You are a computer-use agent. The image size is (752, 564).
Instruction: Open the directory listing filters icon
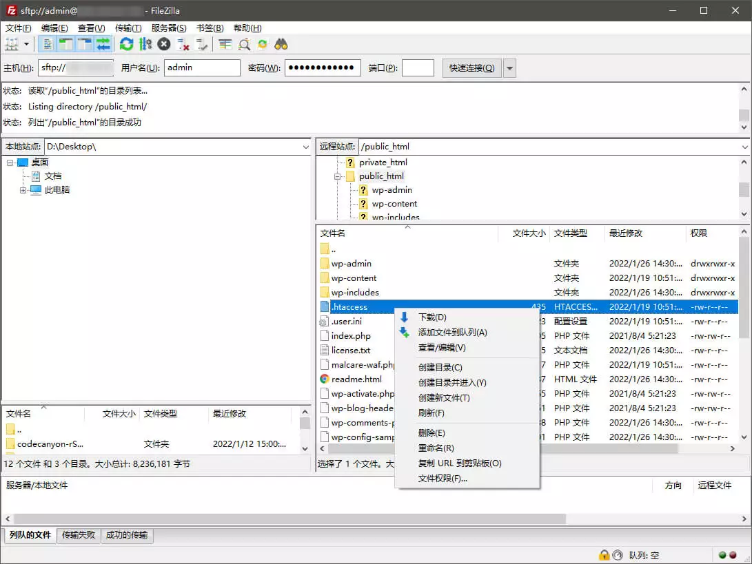(x=225, y=44)
